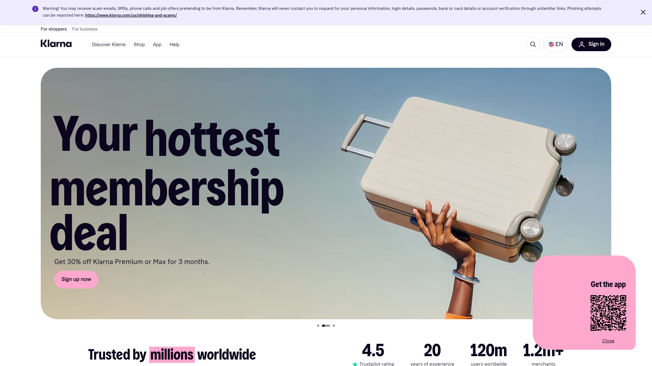Click the Klarna logo
The width and height of the screenshot is (652, 366).
(56, 44)
